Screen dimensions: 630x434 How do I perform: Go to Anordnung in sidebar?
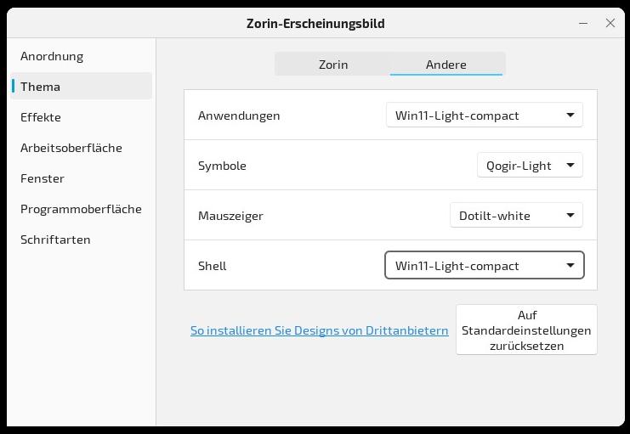point(52,56)
